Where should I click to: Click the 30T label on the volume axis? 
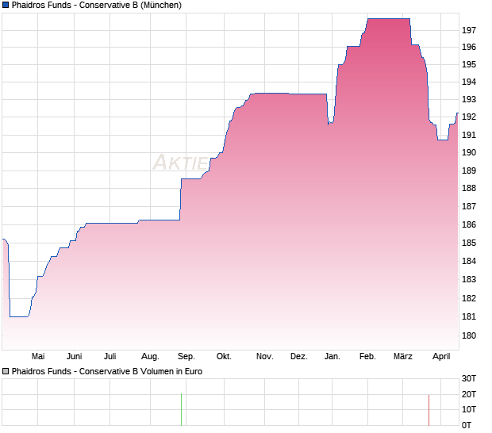468,377
